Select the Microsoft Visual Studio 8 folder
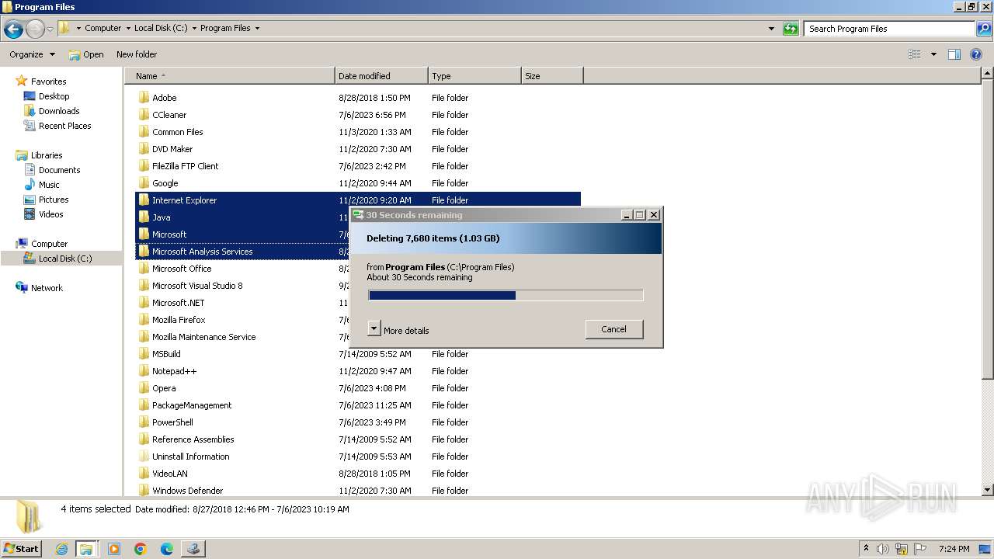The width and height of the screenshot is (994, 559). pos(197,286)
